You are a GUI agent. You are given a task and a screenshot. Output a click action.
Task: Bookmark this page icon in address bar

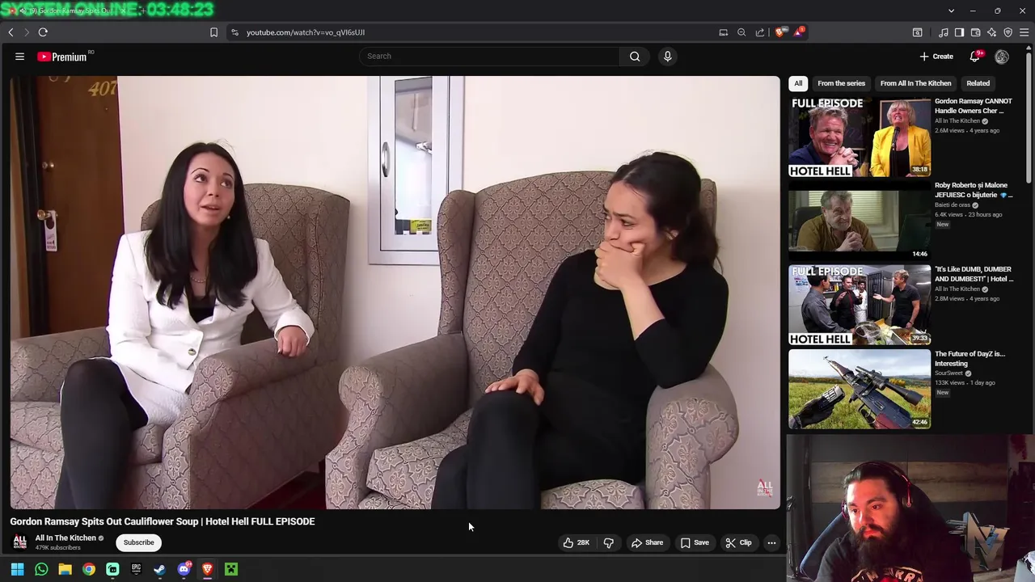click(x=213, y=32)
